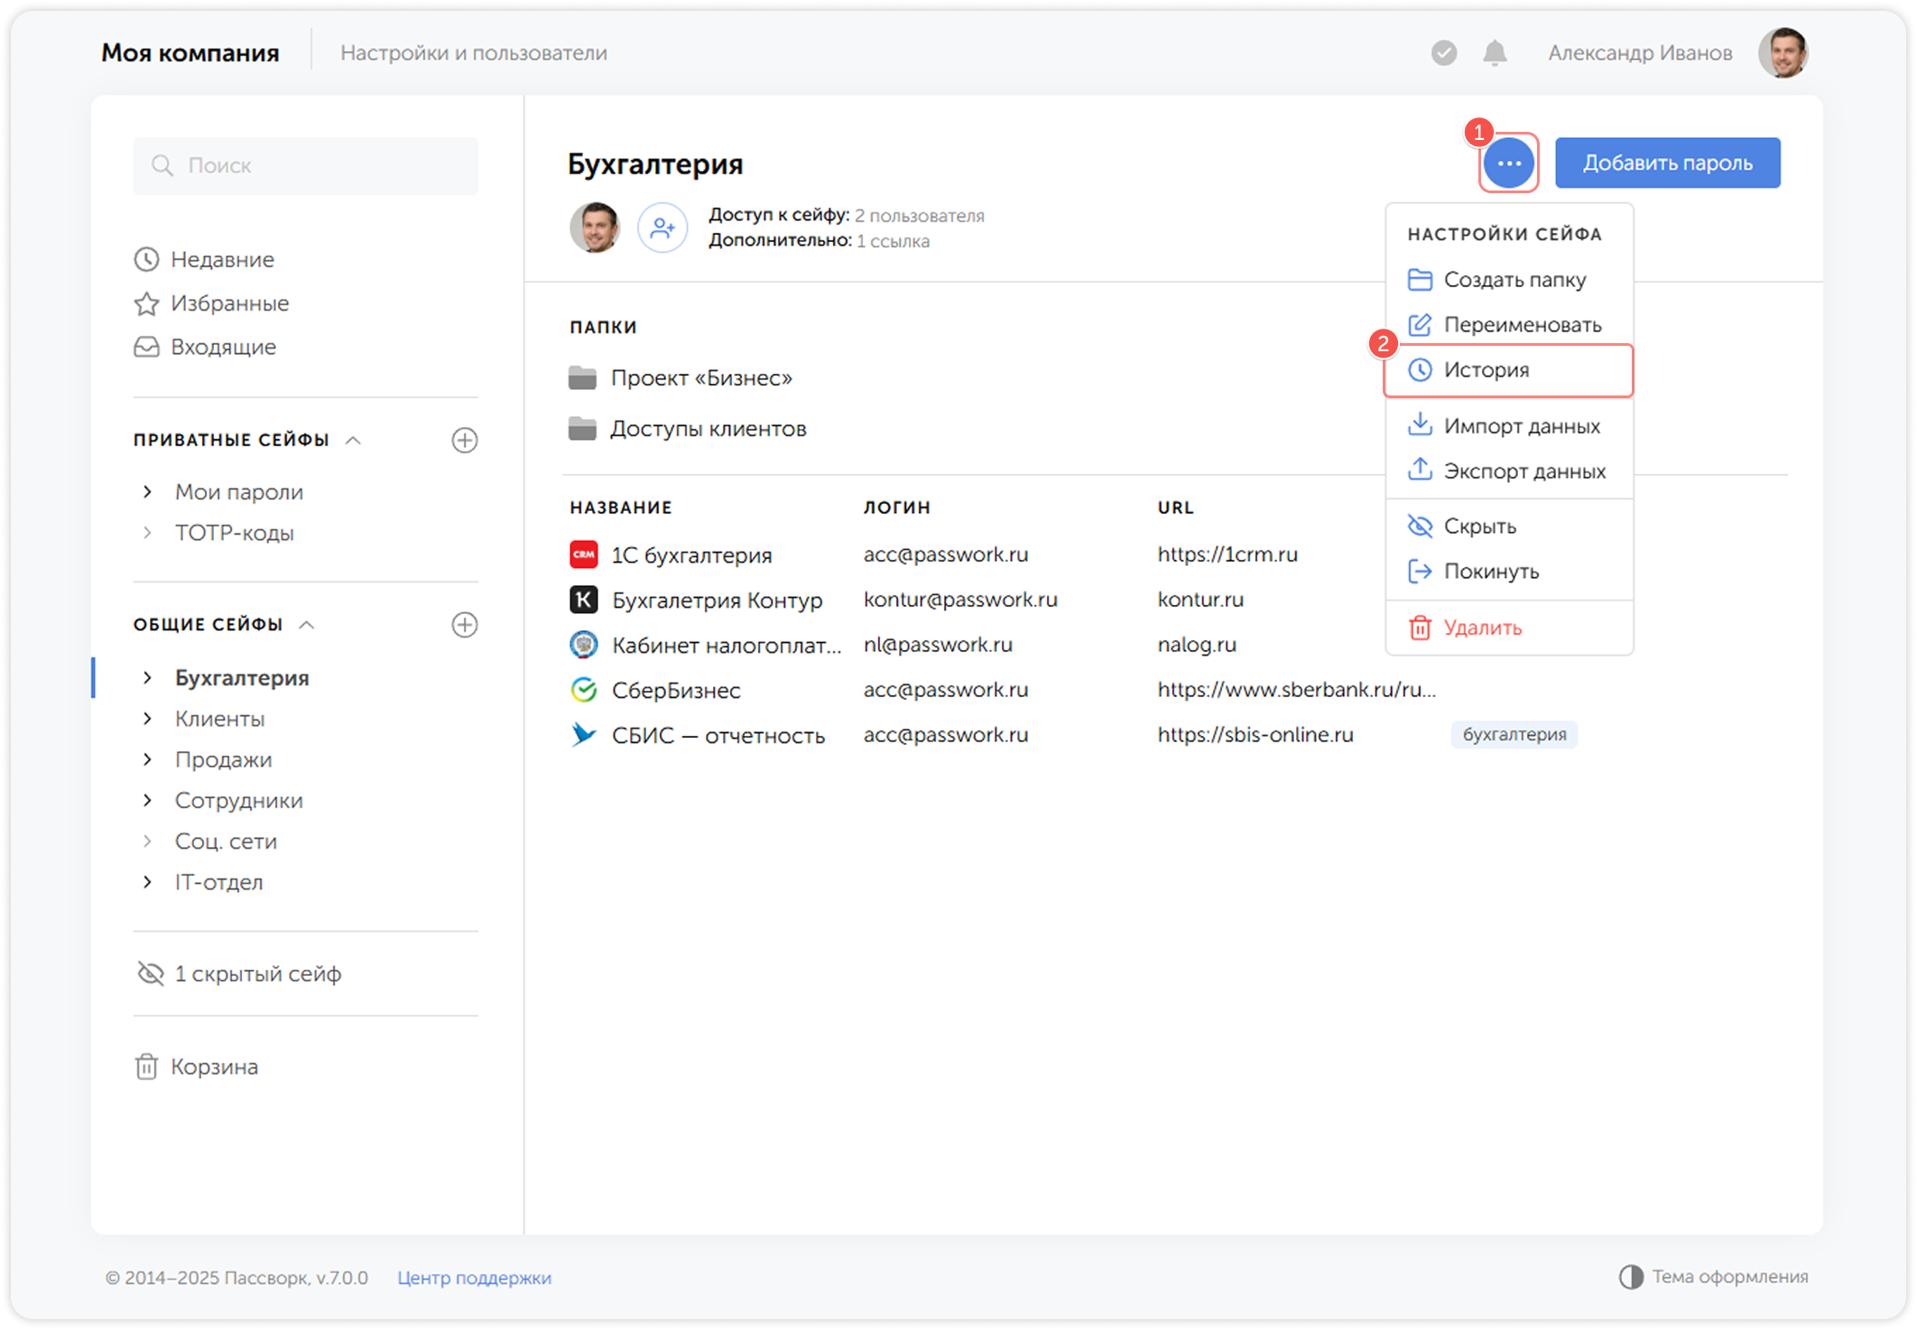Click the add user access icon

coord(662,228)
